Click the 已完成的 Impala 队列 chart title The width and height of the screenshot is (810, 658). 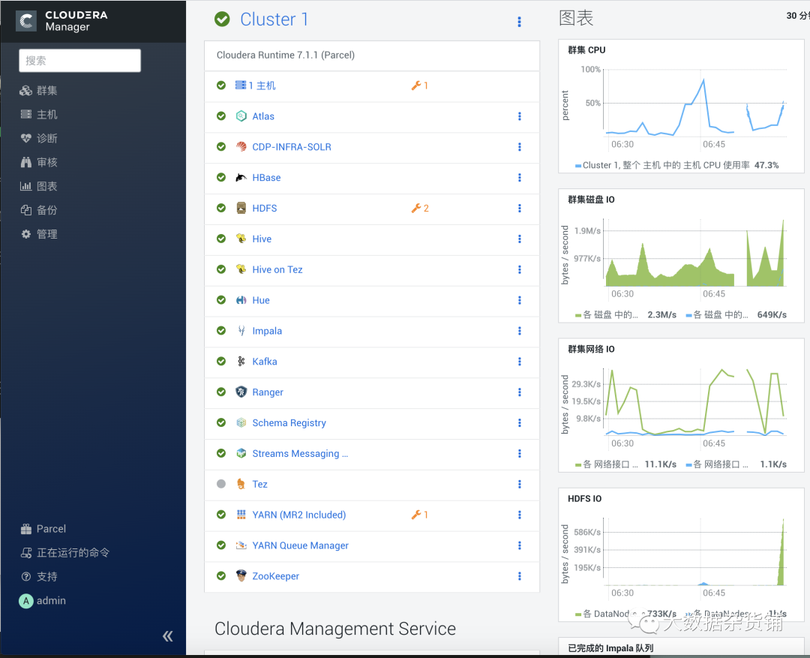point(610,648)
